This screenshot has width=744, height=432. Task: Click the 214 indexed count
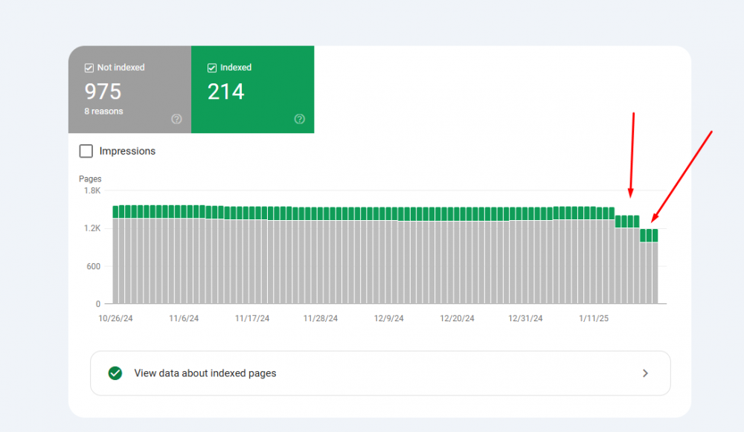point(225,91)
